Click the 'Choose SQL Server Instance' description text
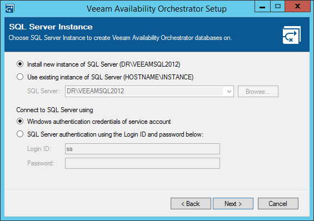Image resolution: width=314 pixels, height=221 pixels. tap(121, 38)
